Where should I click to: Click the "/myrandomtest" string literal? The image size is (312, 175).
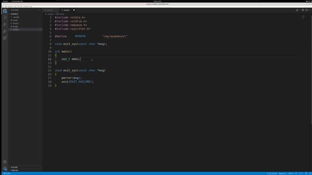point(115,36)
